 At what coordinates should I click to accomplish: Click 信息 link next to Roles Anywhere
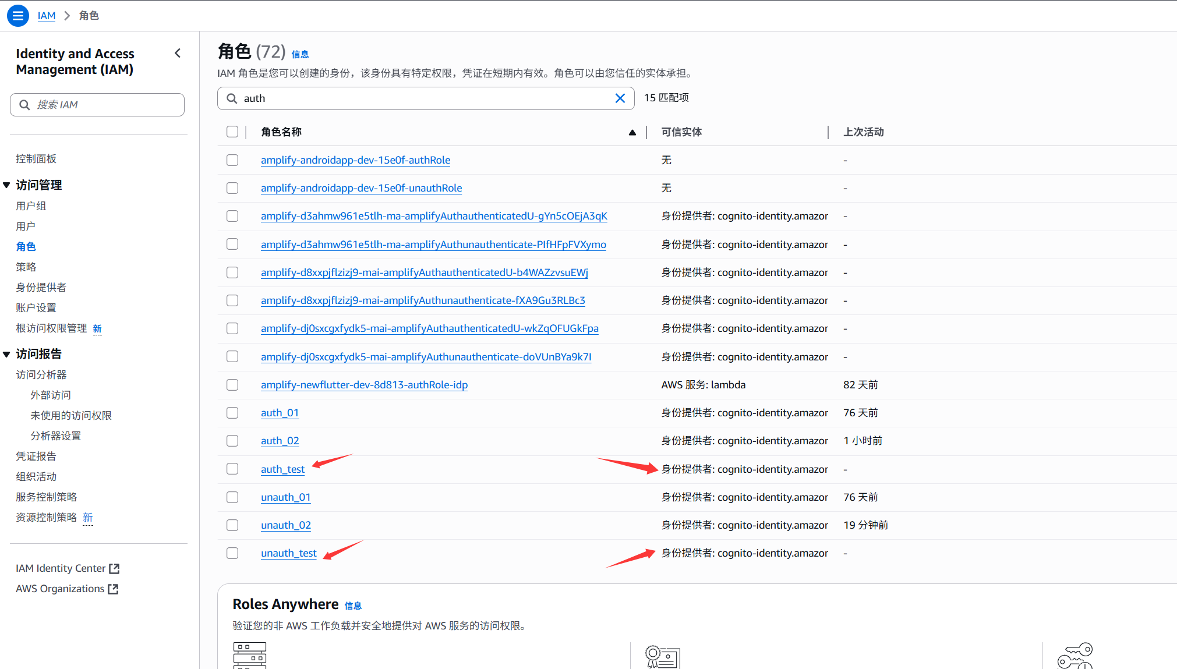(x=353, y=606)
